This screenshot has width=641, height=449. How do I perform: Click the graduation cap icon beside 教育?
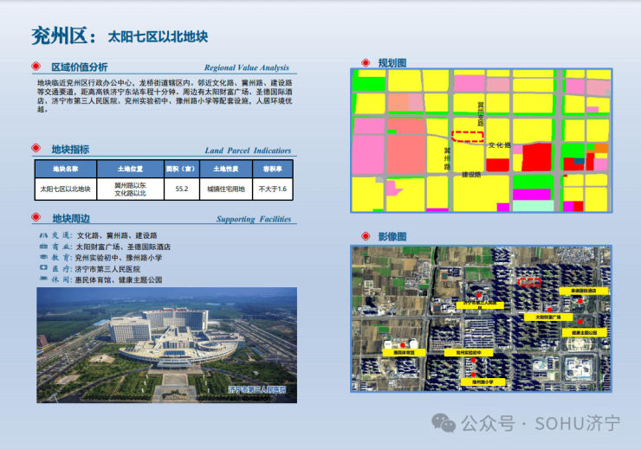click(43, 257)
